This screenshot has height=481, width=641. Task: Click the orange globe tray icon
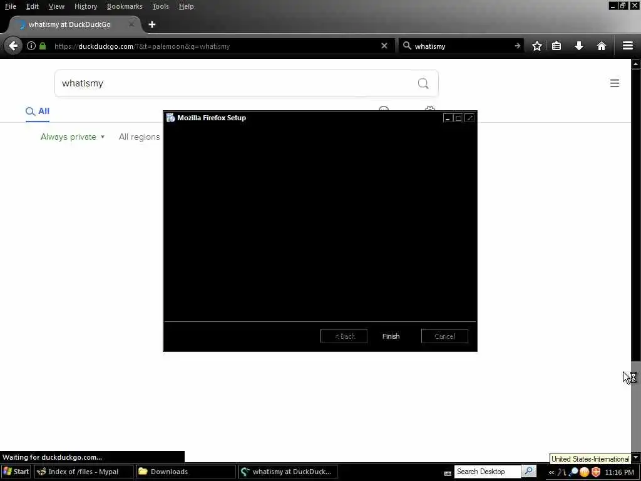[x=584, y=472]
